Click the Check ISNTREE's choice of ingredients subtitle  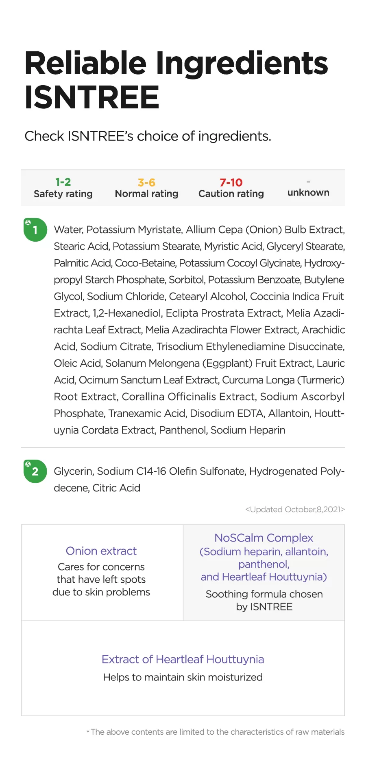point(148,136)
